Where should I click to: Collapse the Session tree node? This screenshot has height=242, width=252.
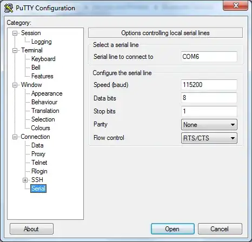[15, 33]
